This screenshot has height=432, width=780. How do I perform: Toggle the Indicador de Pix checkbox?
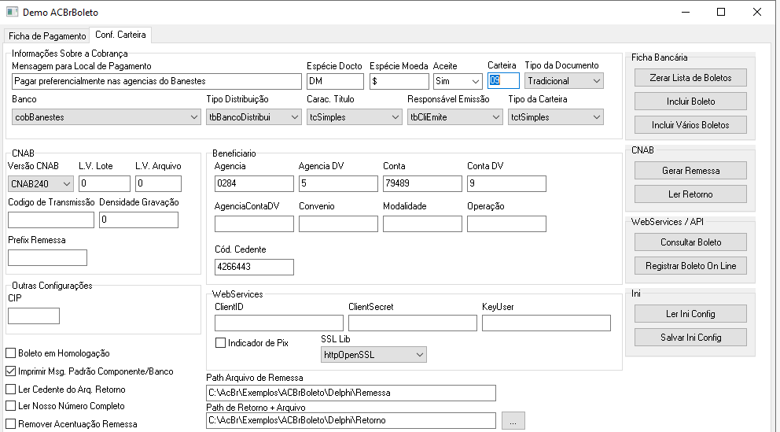tap(220, 342)
